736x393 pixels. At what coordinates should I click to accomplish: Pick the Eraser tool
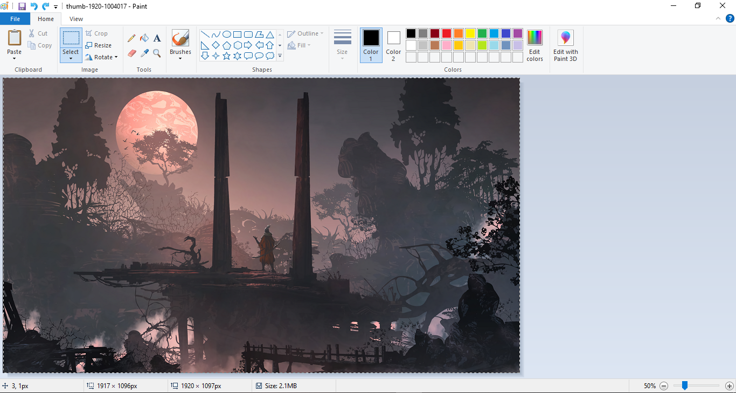click(131, 53)
